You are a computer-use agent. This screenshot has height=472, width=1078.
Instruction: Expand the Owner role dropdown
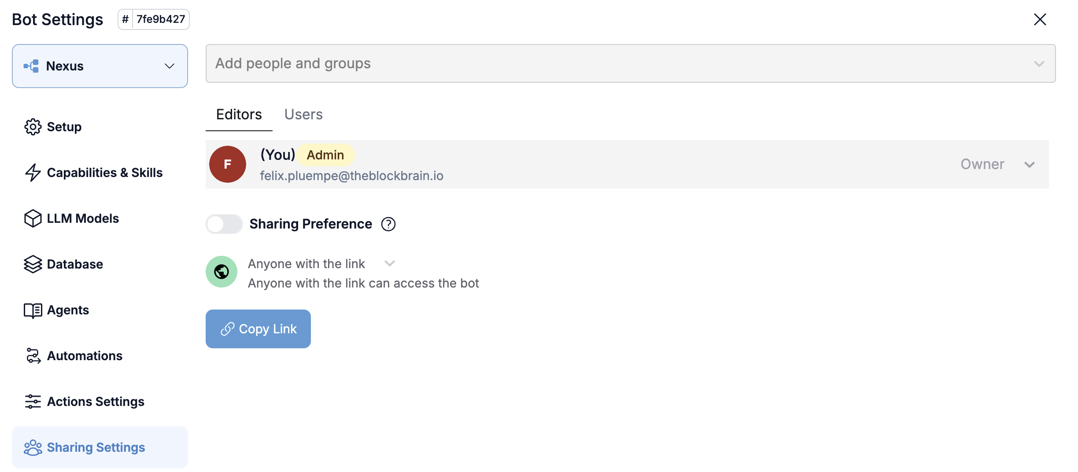pyautogui.click(x=1029, y=165)
